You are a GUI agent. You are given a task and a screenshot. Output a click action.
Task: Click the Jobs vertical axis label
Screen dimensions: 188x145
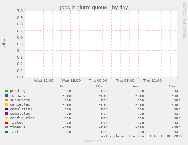tap(4, 44)
